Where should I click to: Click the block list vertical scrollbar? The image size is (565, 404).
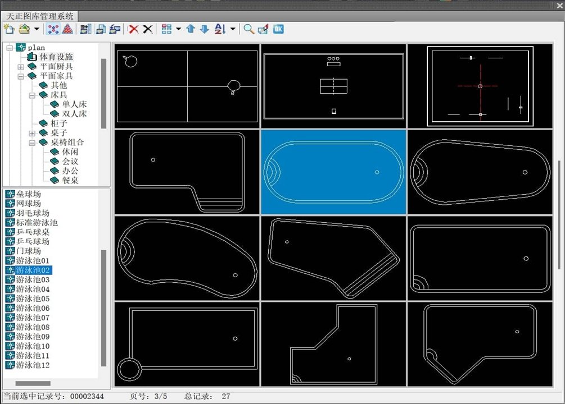(x=104, y=284)
